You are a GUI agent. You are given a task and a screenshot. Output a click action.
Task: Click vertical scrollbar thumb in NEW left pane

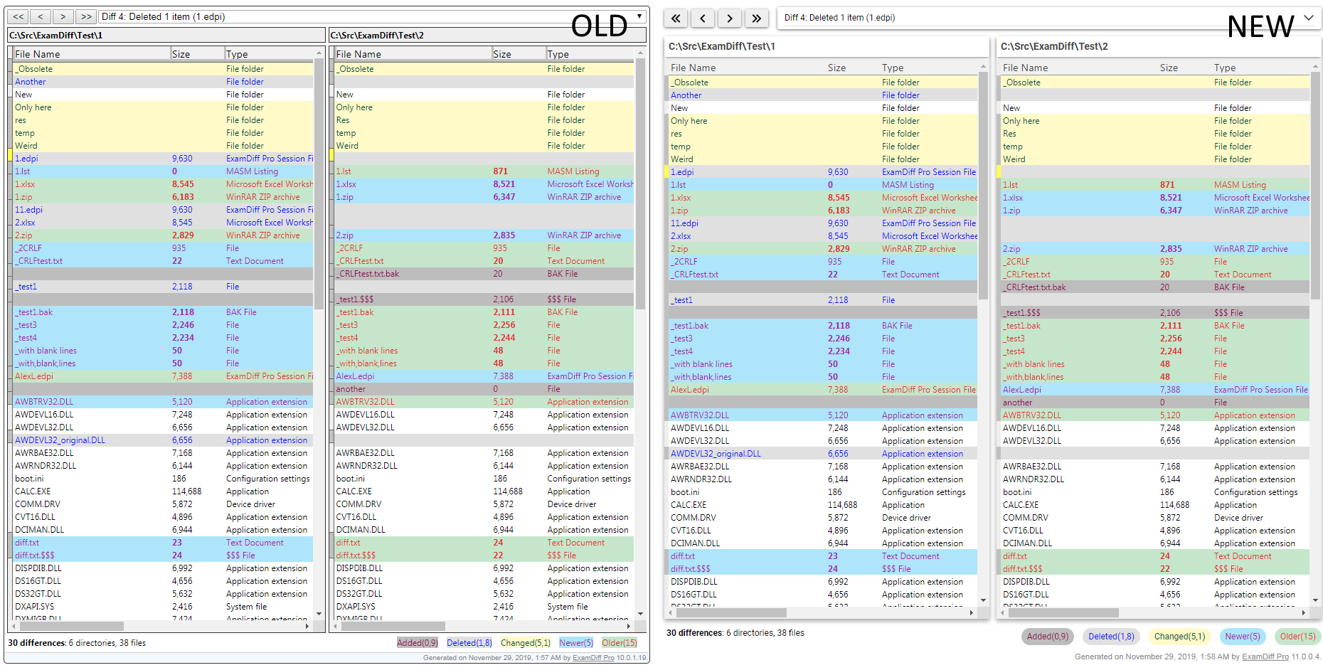(984, 185)
